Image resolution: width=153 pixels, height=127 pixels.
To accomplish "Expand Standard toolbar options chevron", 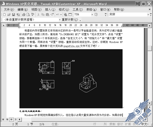I will point(105,15).
